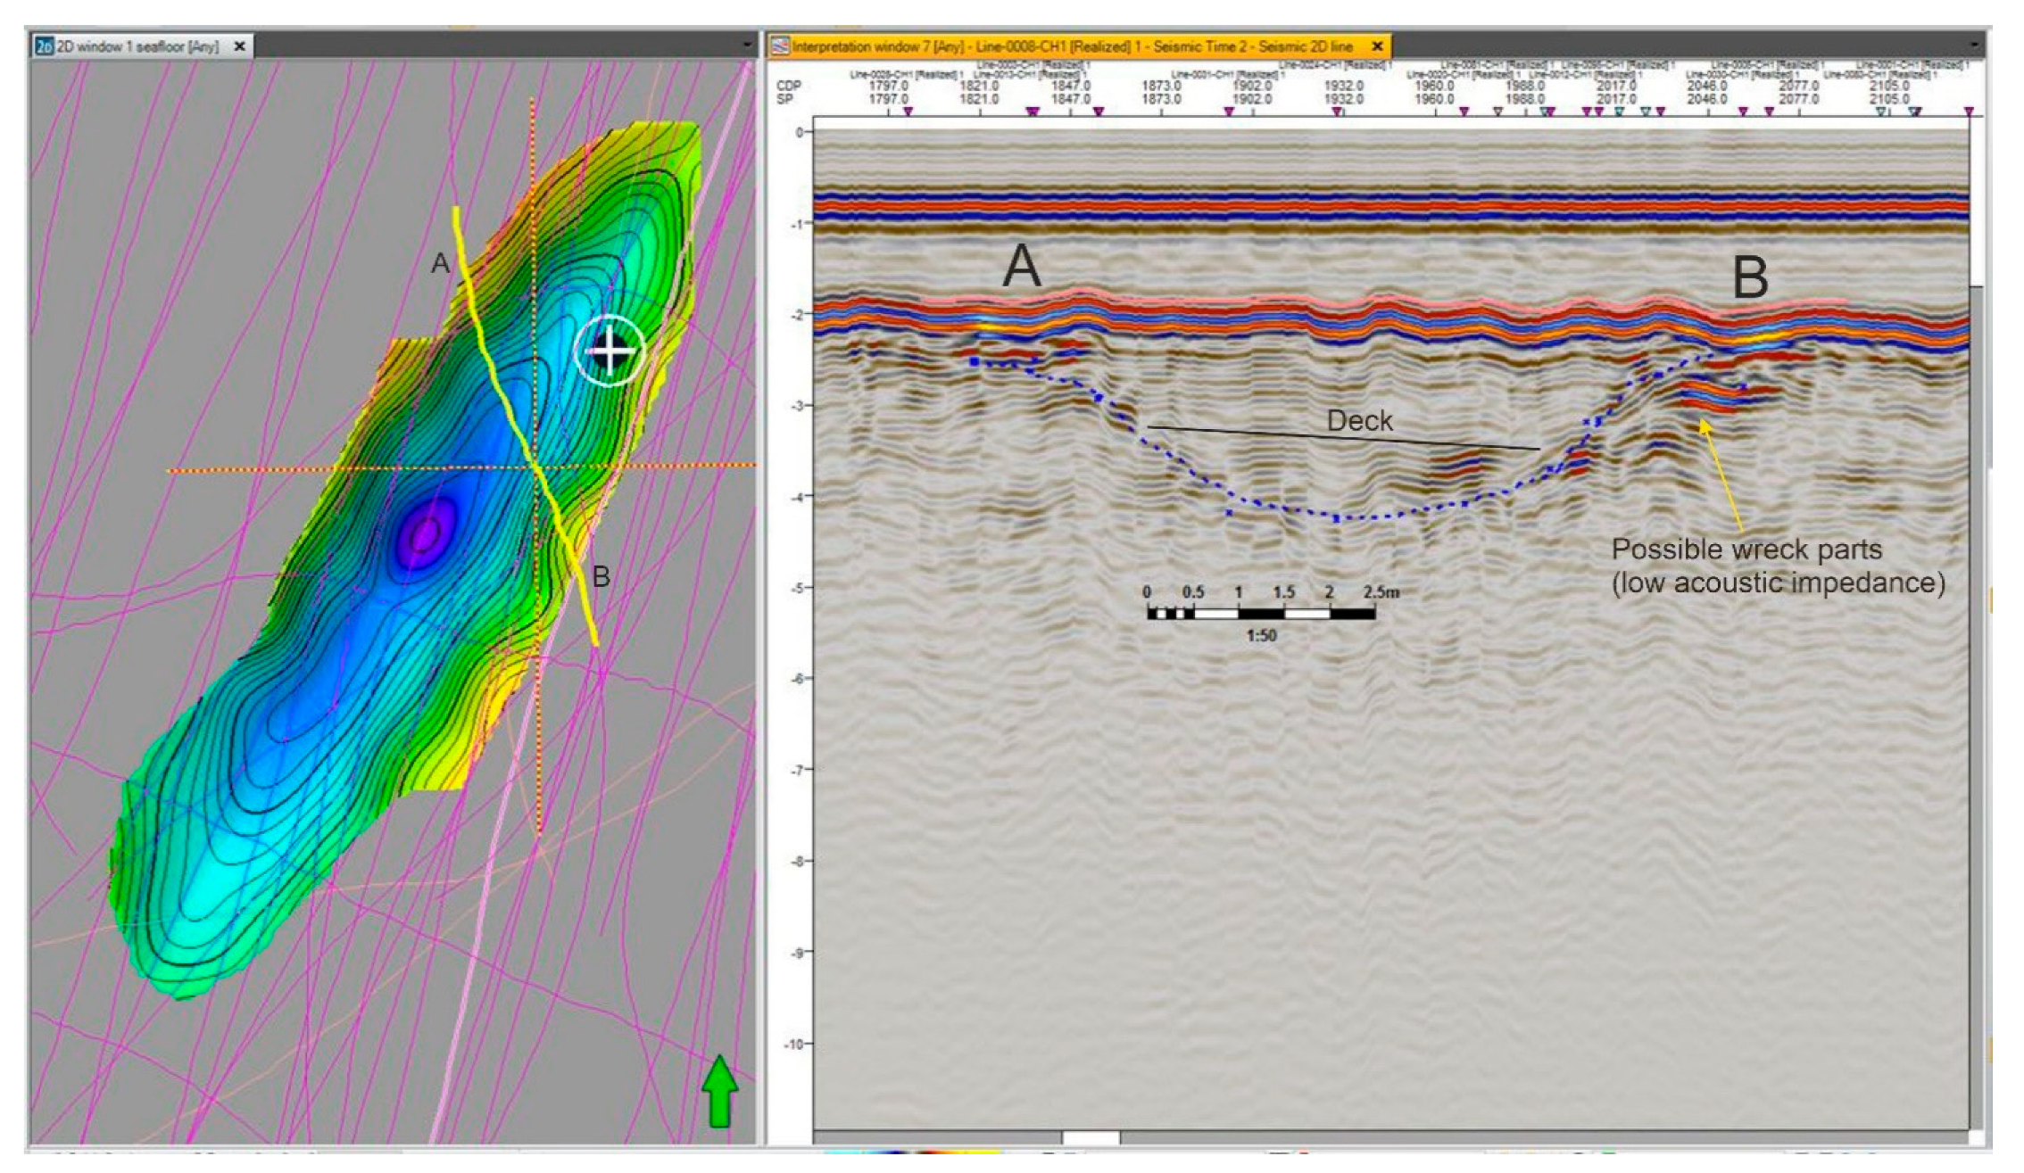Open the 2D window pane dropdown arrow
This screenshot has width=2024, height=1173.
pos(747,45)
